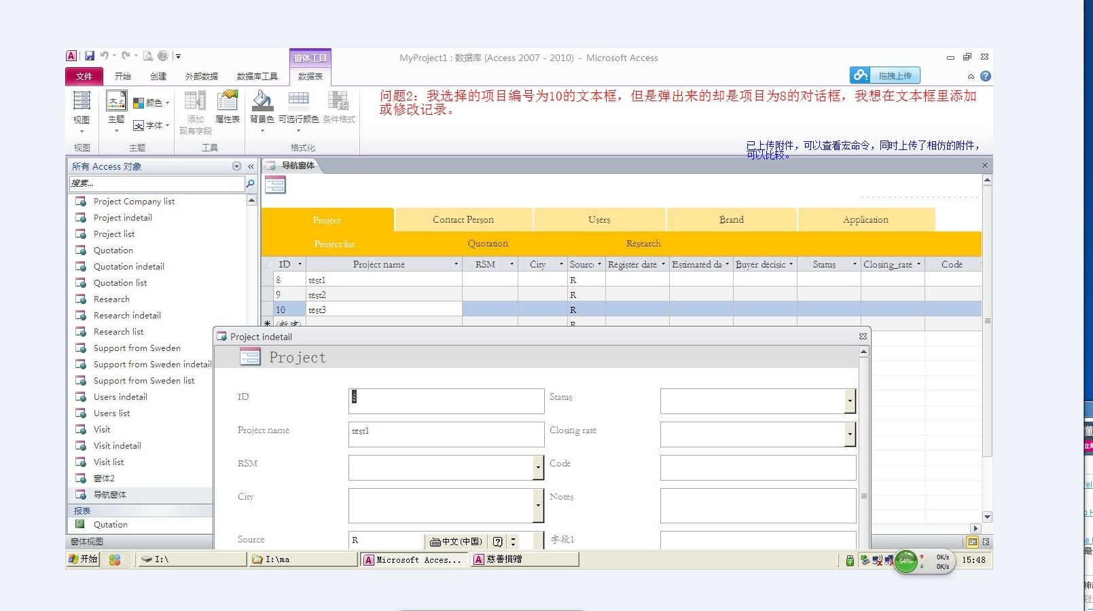Open Project name column filter dropdown arrow

click(456, 264)
